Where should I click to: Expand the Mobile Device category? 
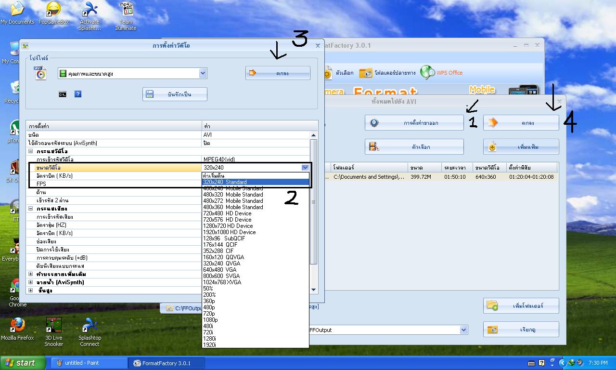(482, 90)
